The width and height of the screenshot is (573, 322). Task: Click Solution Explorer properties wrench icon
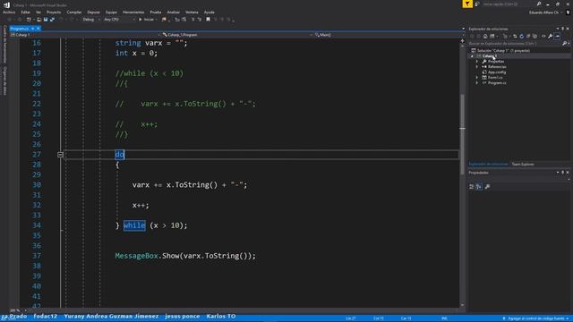550,36
